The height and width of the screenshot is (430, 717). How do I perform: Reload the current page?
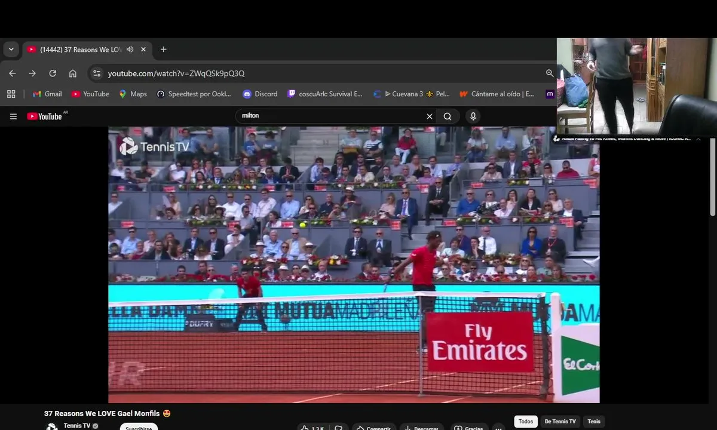(53, 73)
